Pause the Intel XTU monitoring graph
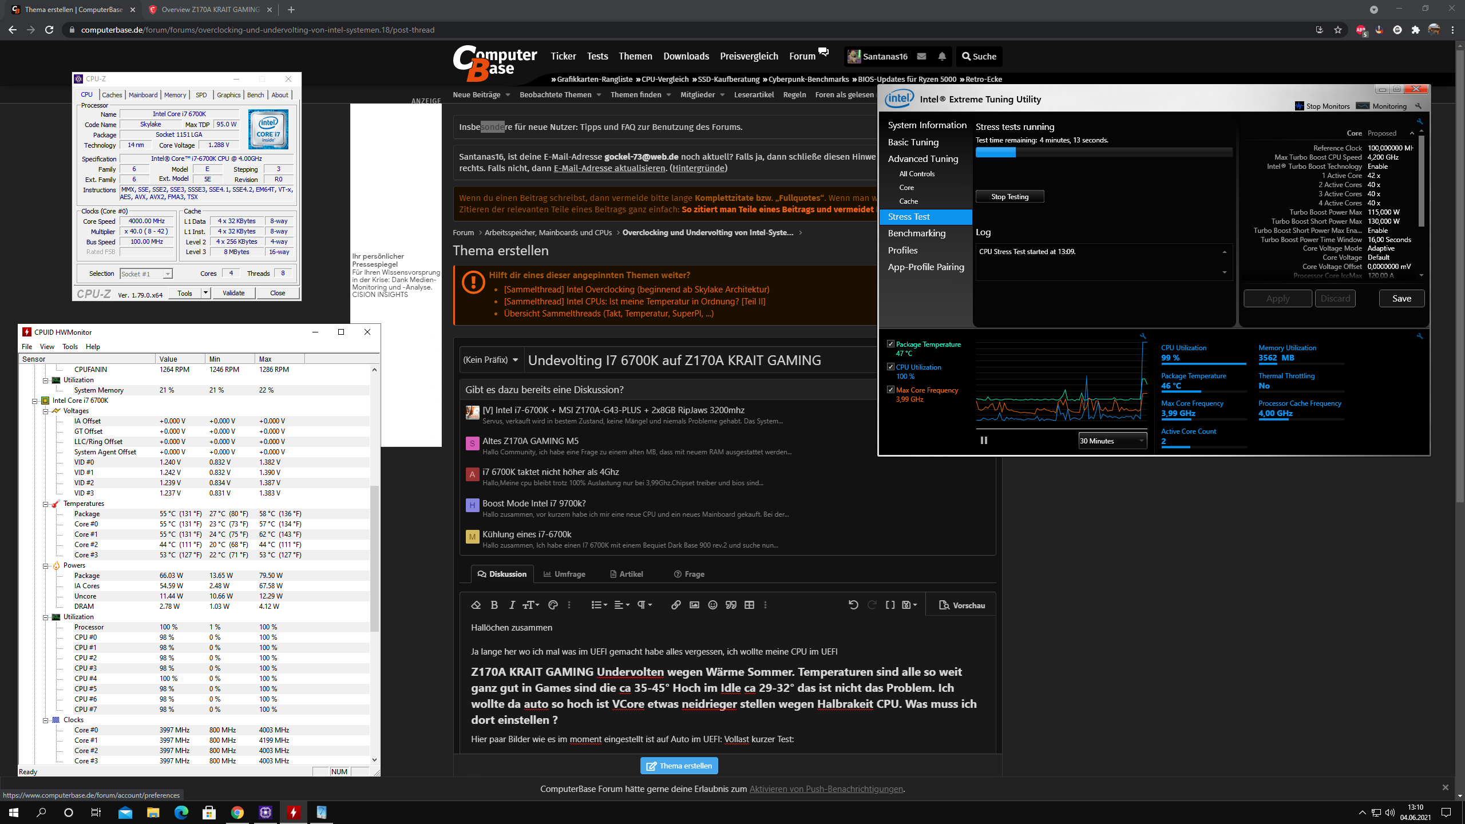This screenshot has width=1465, height=824. pos(984,441)
